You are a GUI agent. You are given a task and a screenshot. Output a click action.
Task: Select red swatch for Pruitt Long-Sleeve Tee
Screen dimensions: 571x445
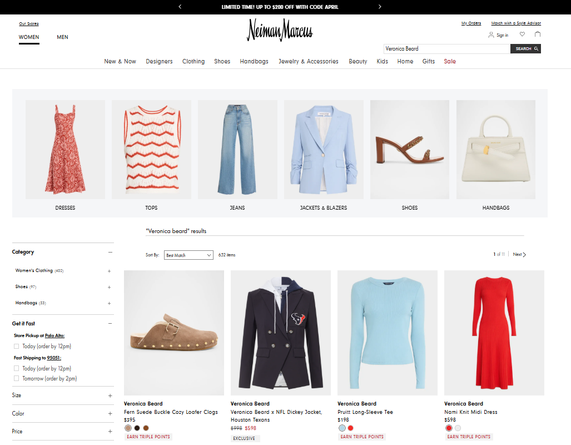[x=350, y=428]
